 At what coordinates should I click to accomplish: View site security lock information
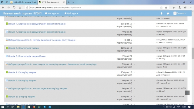point(27,7)
